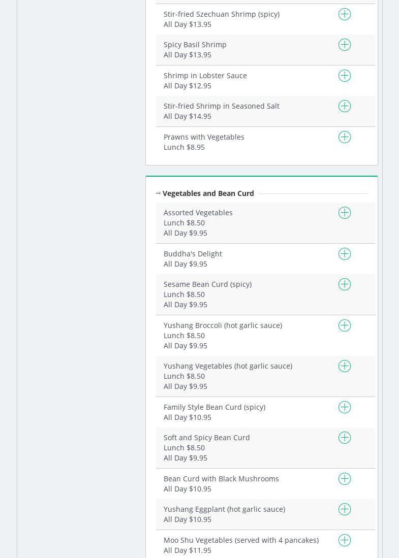Image resolution: width=399 pixels, height=558 pixels.
Task: Add Stir-fried Shrimp in Seasoned Salt
Action: (345, 106)
